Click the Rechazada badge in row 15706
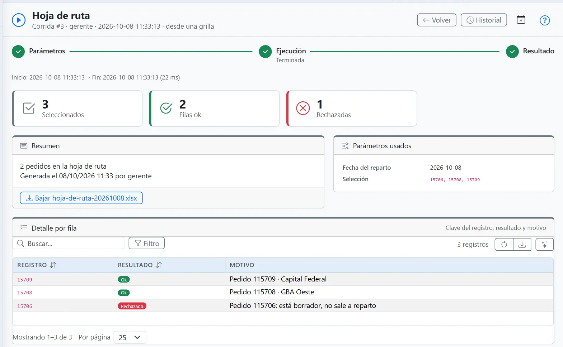 [132, 306]
